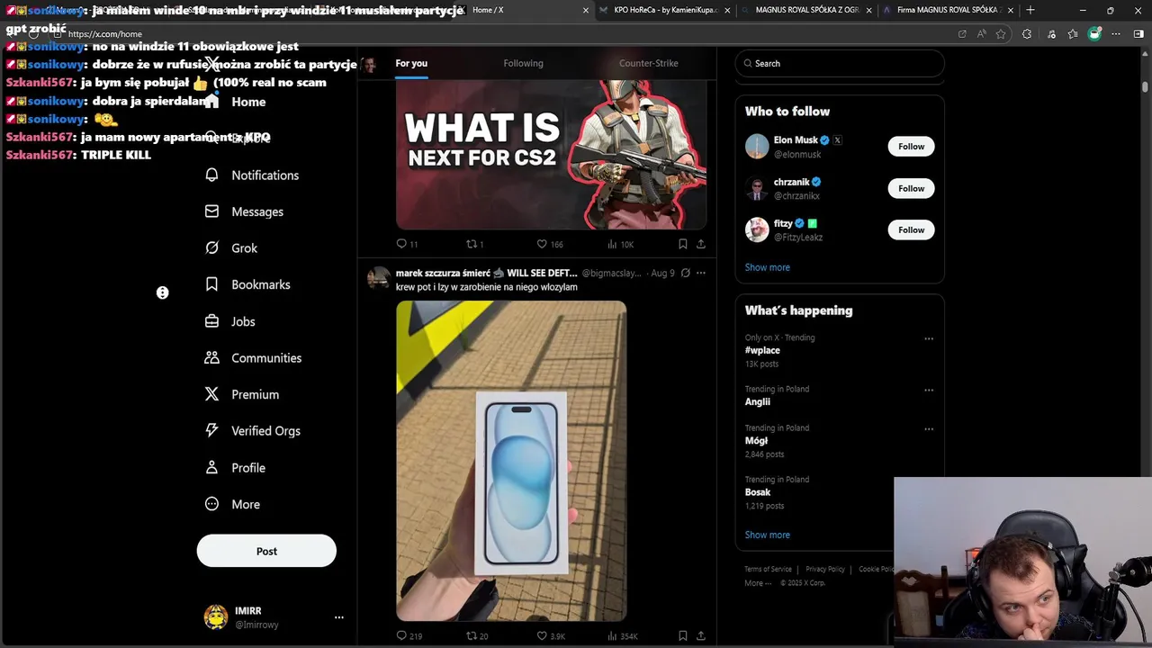
Task: Switch to Counter-Strike timeline tab
Action: (648, 64)
